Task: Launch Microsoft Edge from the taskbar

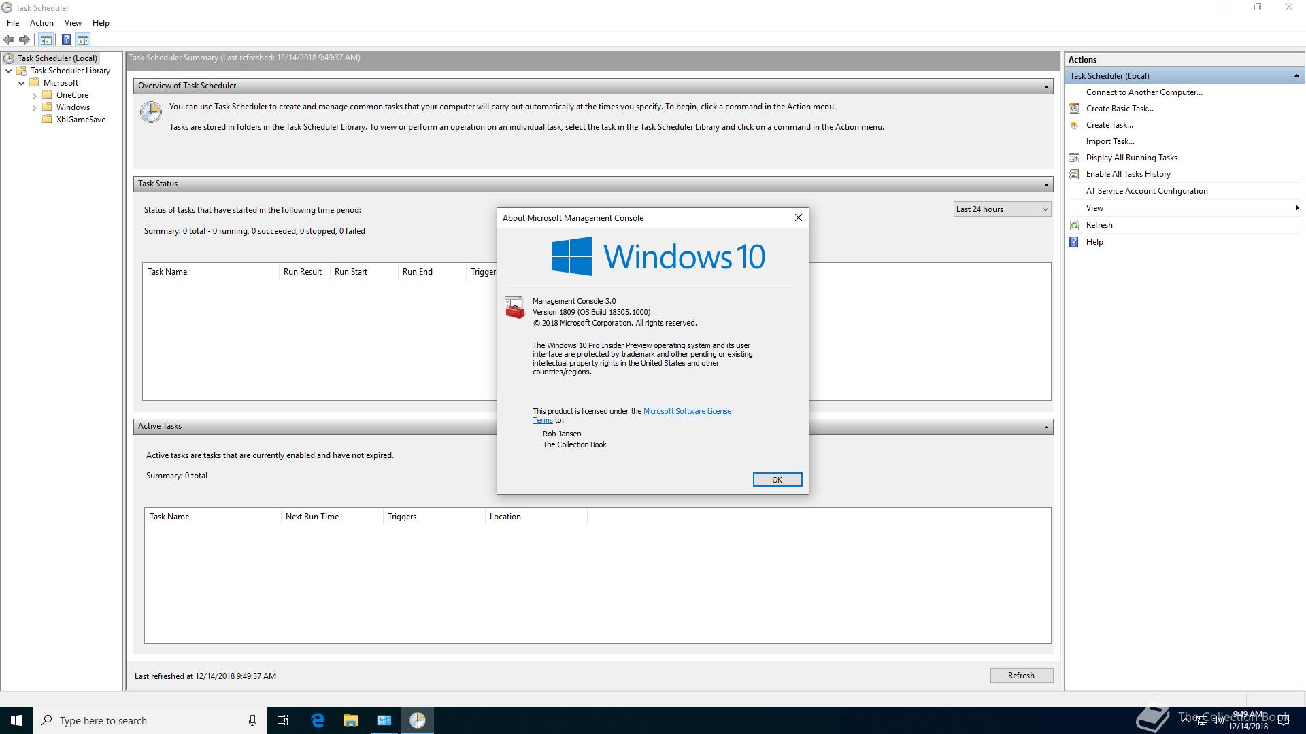Action: click(x=318, y=720)
